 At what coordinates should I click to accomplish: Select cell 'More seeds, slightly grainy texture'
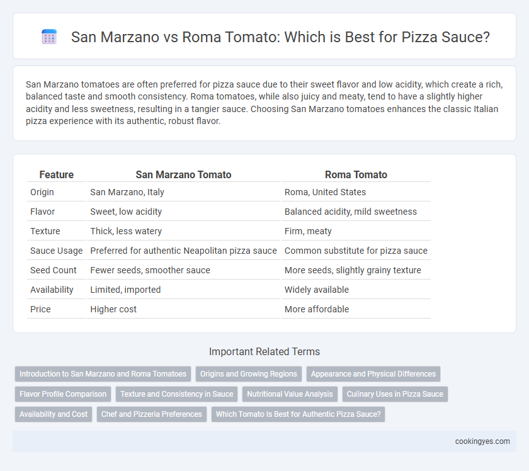click(x=356, y=270)
